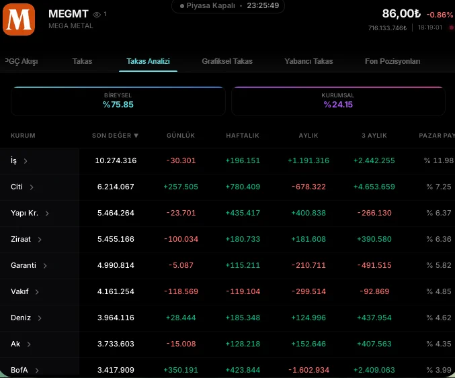Expand the Garanti row chevron
Screen dimensions: 455x378
45,266
